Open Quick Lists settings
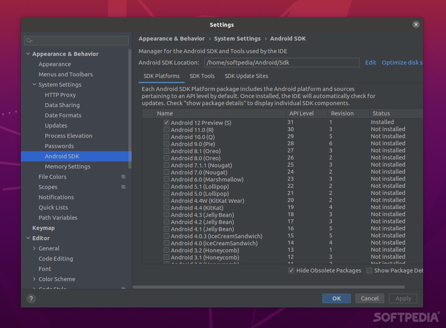The height and width of the screenshot is (328, 446). [53, 208]
